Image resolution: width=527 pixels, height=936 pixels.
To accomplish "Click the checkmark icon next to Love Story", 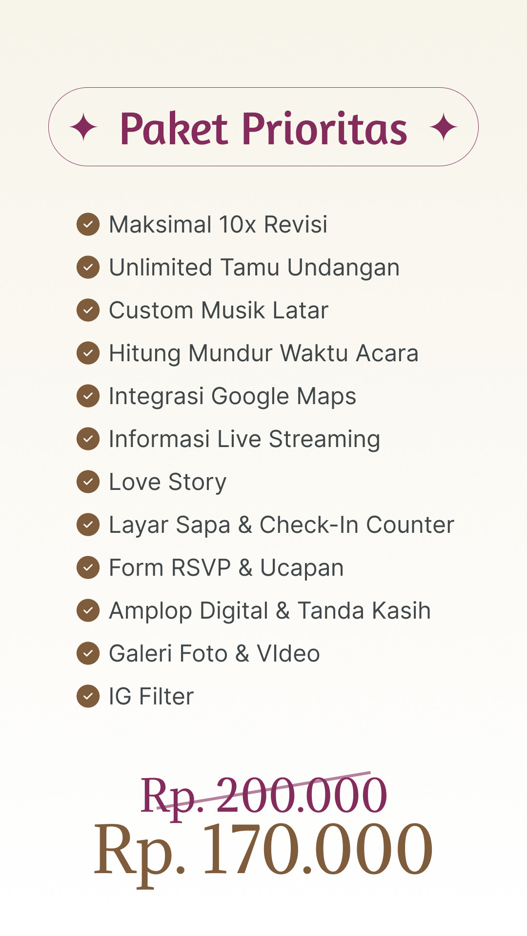I will coord(88,482).
